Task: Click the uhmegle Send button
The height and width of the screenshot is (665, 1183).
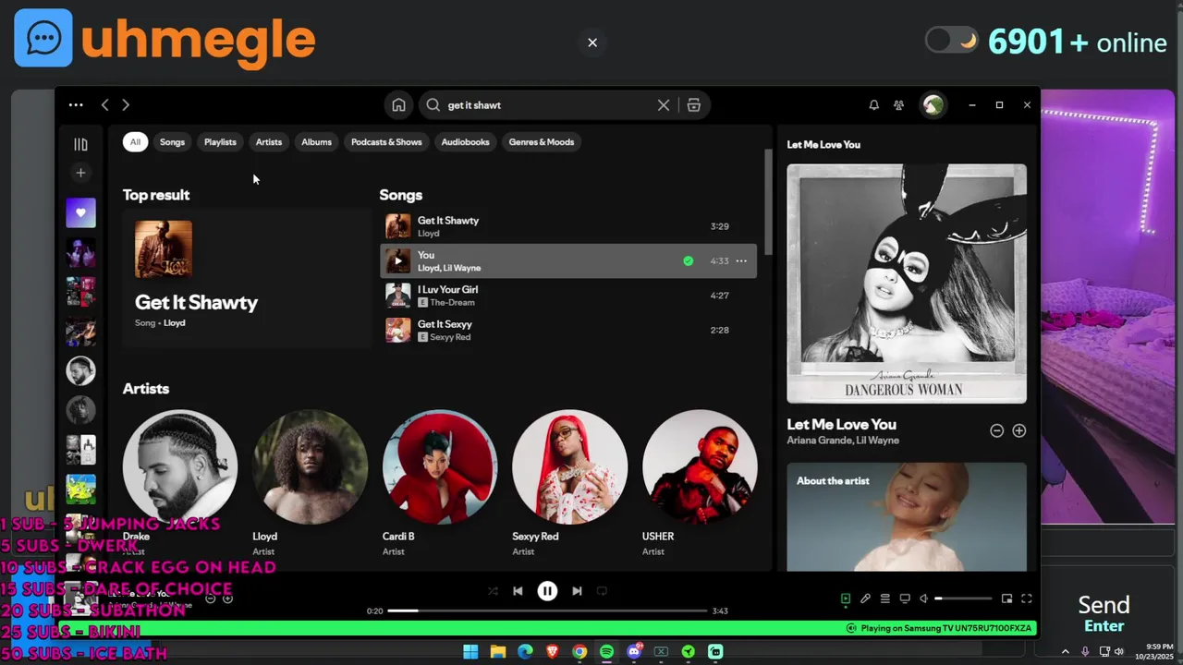Action: (1104, 613)
